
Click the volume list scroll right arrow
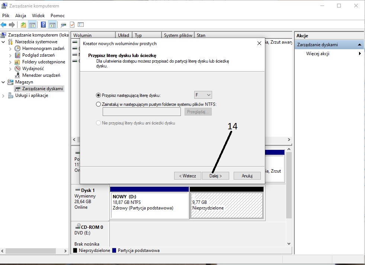289,139
